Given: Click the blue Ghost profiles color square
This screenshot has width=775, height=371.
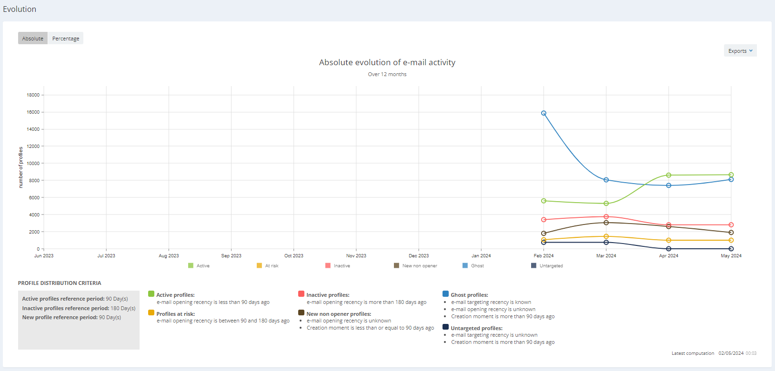Looking at the screenshot, I should pyautogui.click(x=446, y=294).
